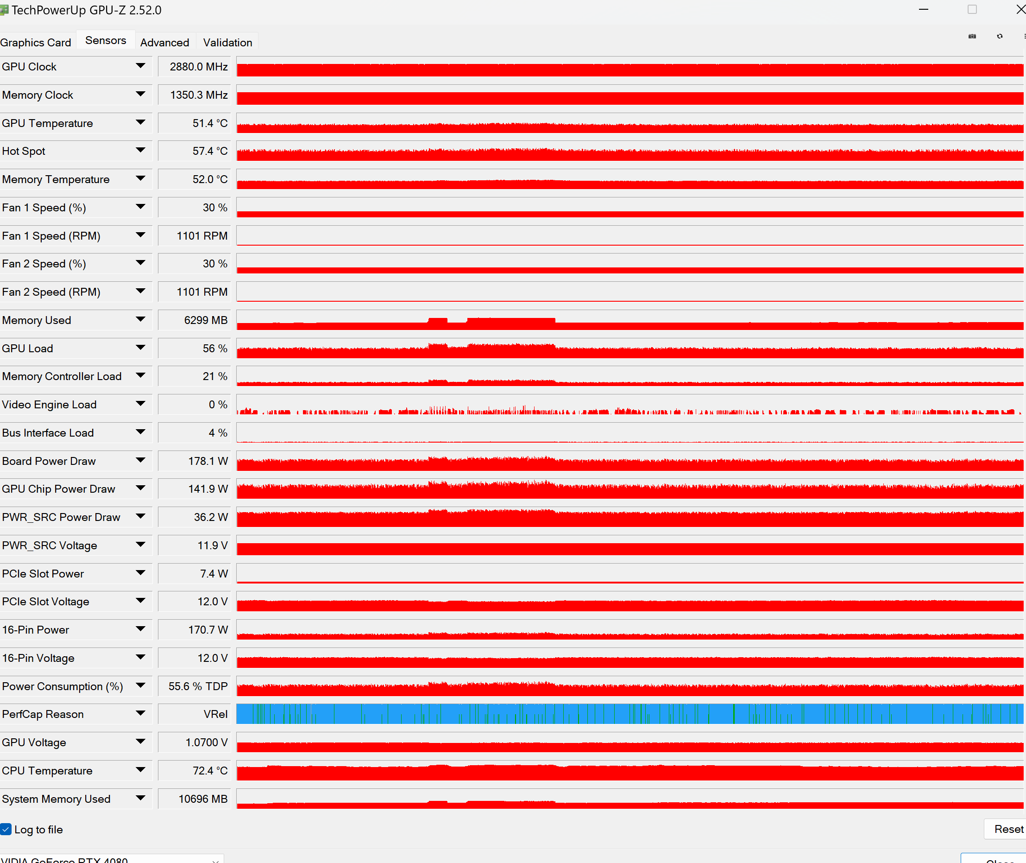
Task: Expand the CPU Temperature dropdown arrow
Action: 140,770
